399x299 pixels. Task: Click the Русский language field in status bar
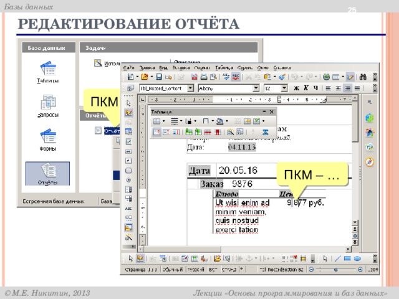pyautogui.click(x=196, y=269)
